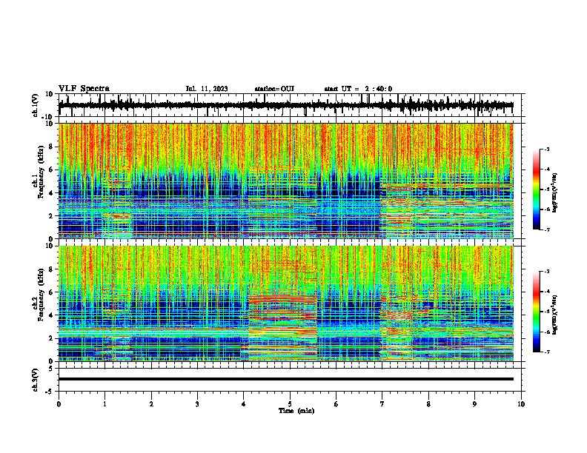
Task: Click the "start UT = 2:40:0" header text
Action: (358, 89)
